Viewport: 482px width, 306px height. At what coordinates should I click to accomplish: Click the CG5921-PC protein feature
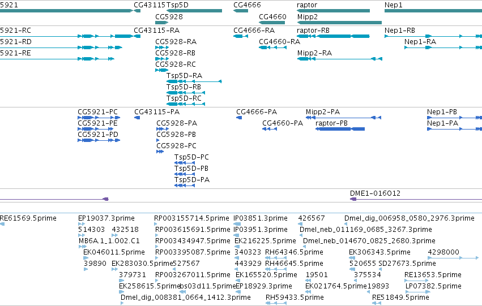click(99, 118)
